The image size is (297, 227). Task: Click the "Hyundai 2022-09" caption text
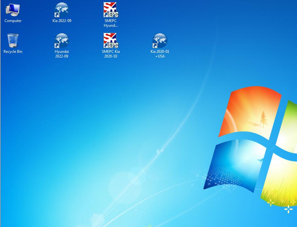(62, 54)
